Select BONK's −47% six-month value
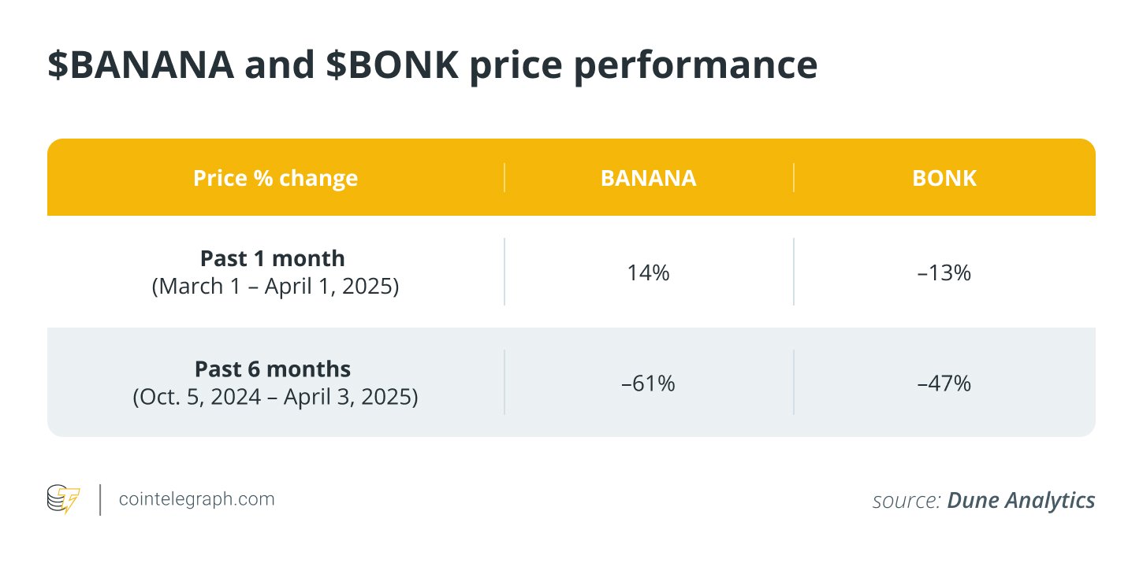Viewport: 1143px width, 563px height. click(x=944, y=383)
